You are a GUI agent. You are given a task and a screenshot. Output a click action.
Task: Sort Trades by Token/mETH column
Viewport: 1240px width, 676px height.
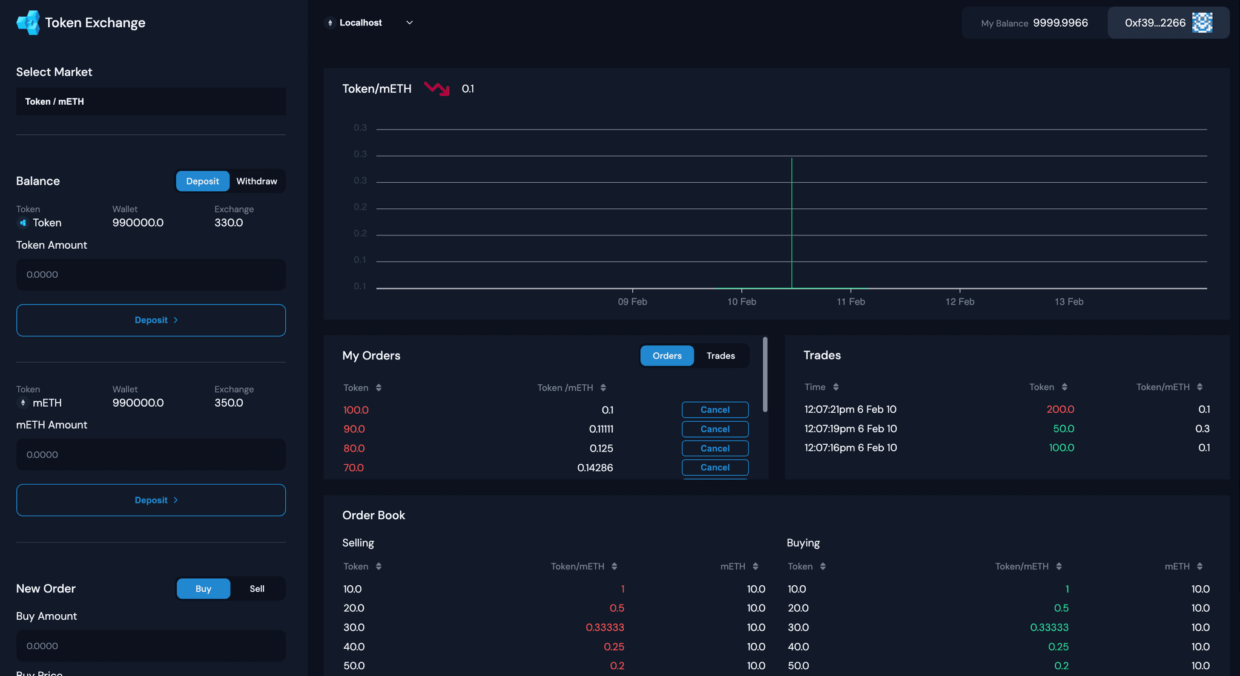pyautogui.click(x=1199, y=387)
